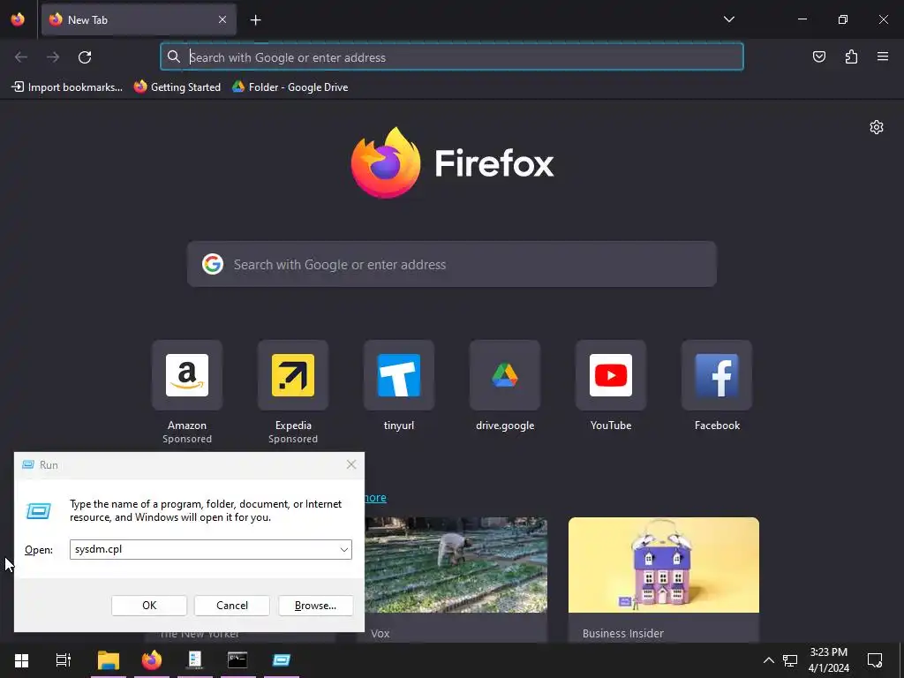Expand the Open combo box dropdown arrow
This screenshot has height=678, width=904.
click(x=344, y=549)
